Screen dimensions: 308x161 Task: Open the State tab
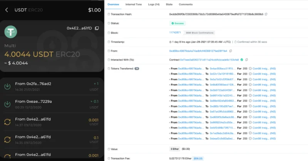(x=169, y=4)
